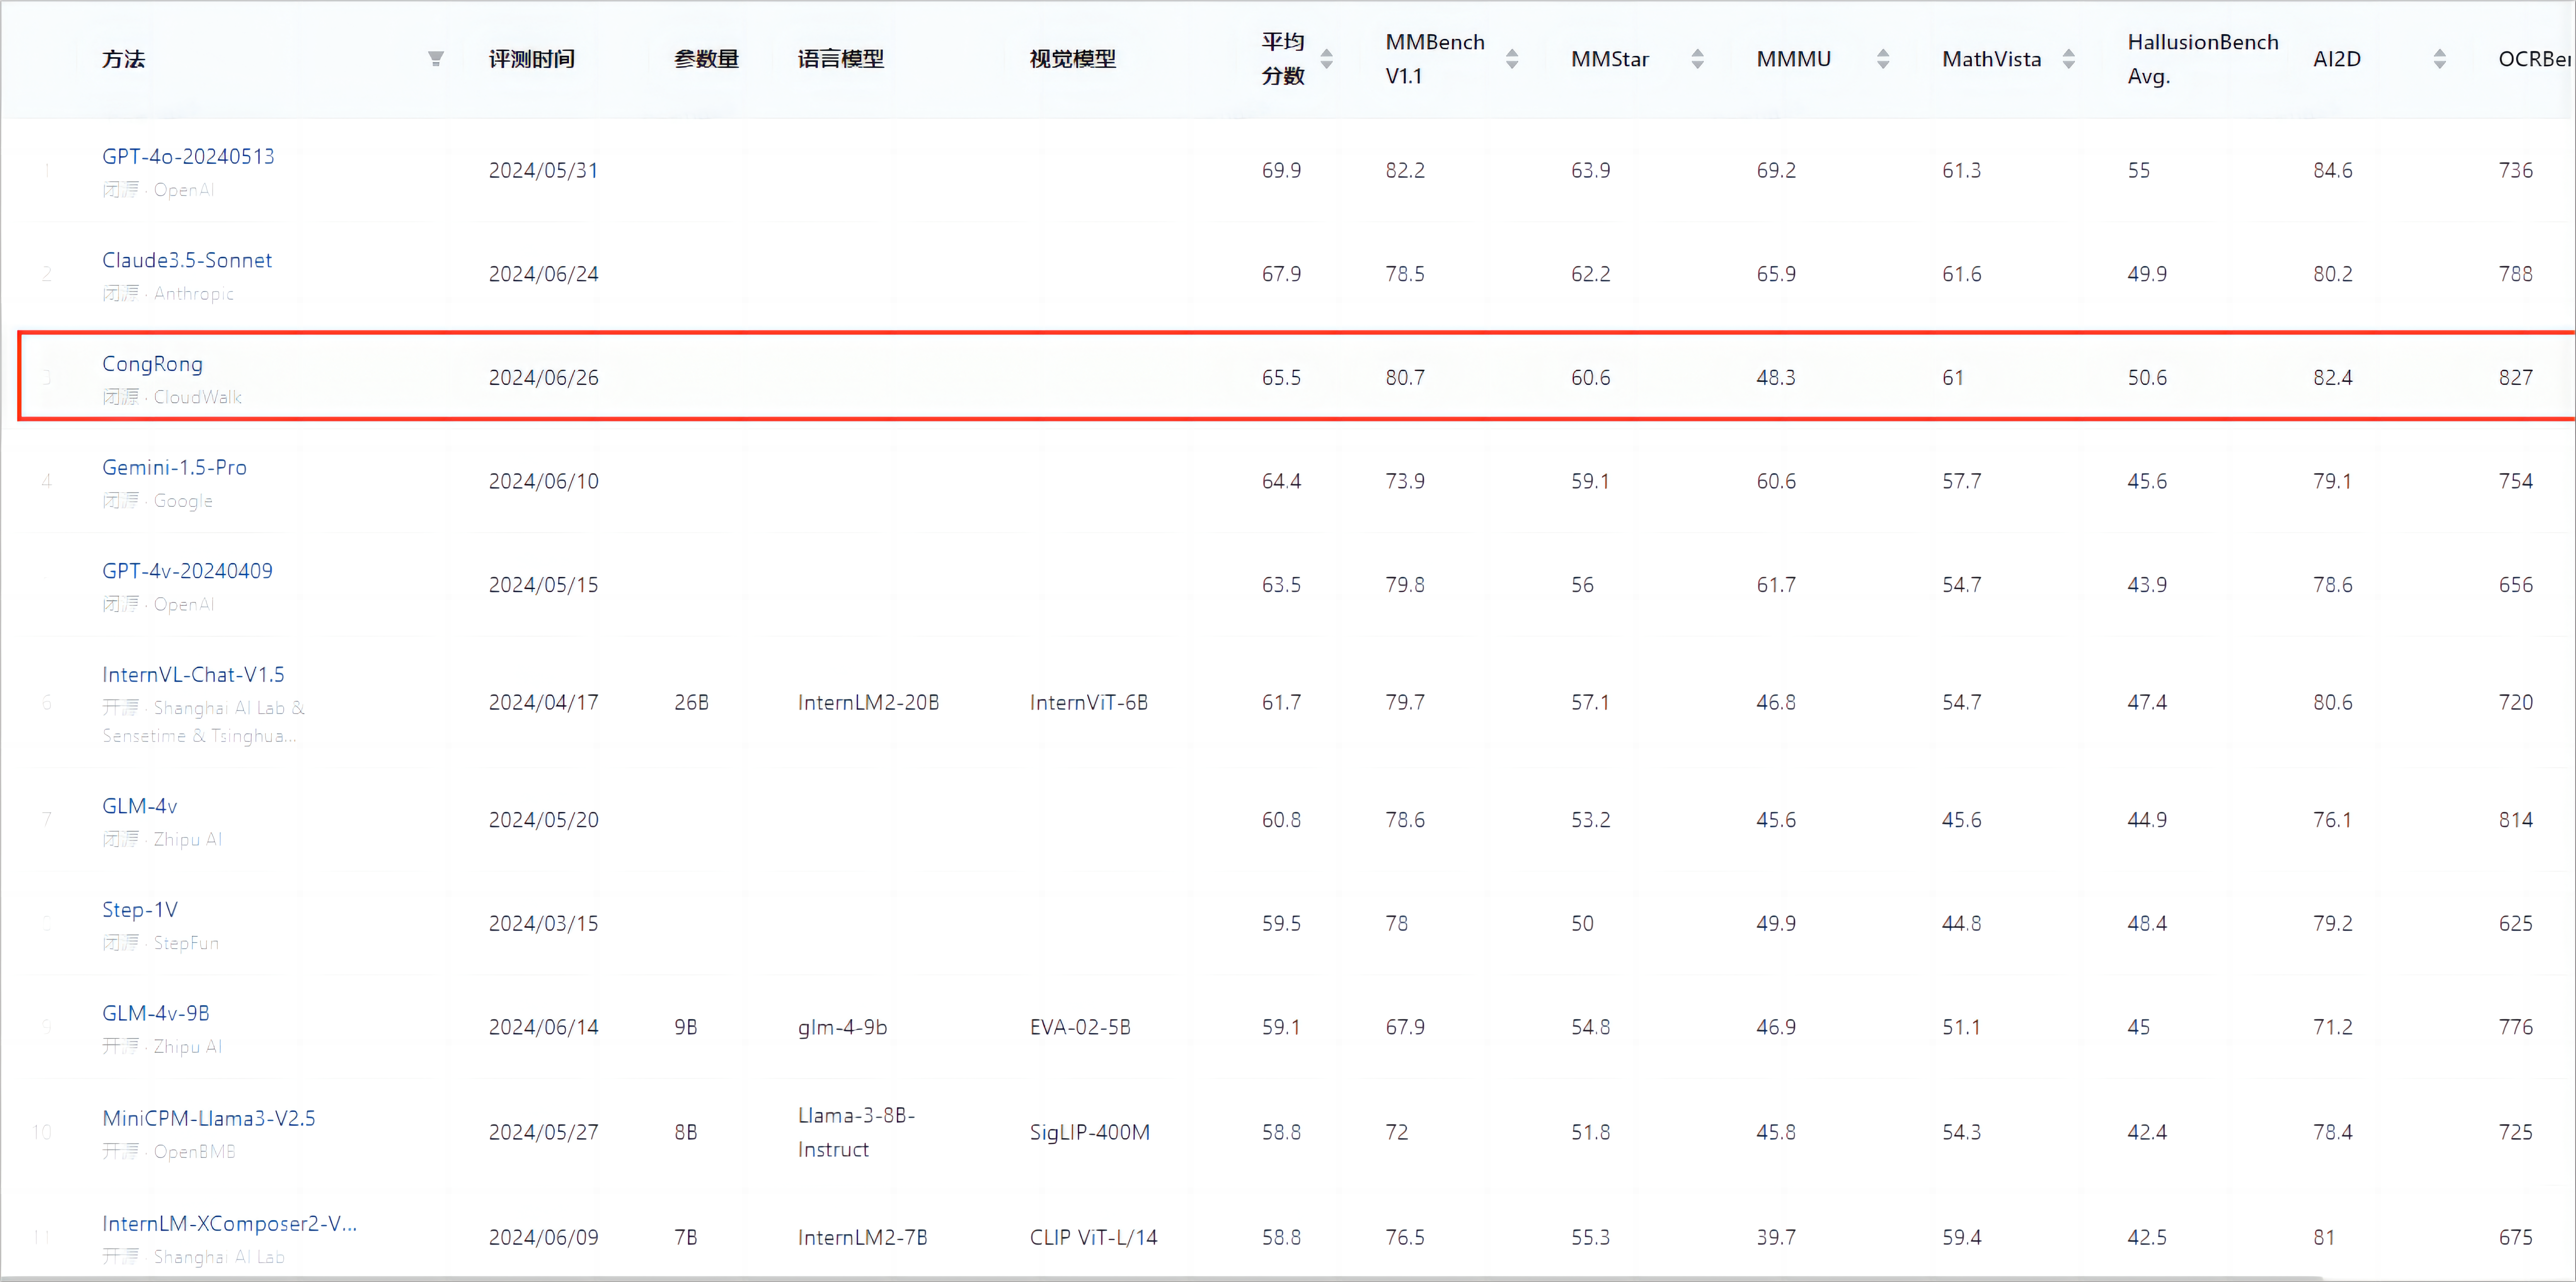Open Claude3.5-Sonnet model link
Screen dimensions: 2576x1282
click(187, 260)
